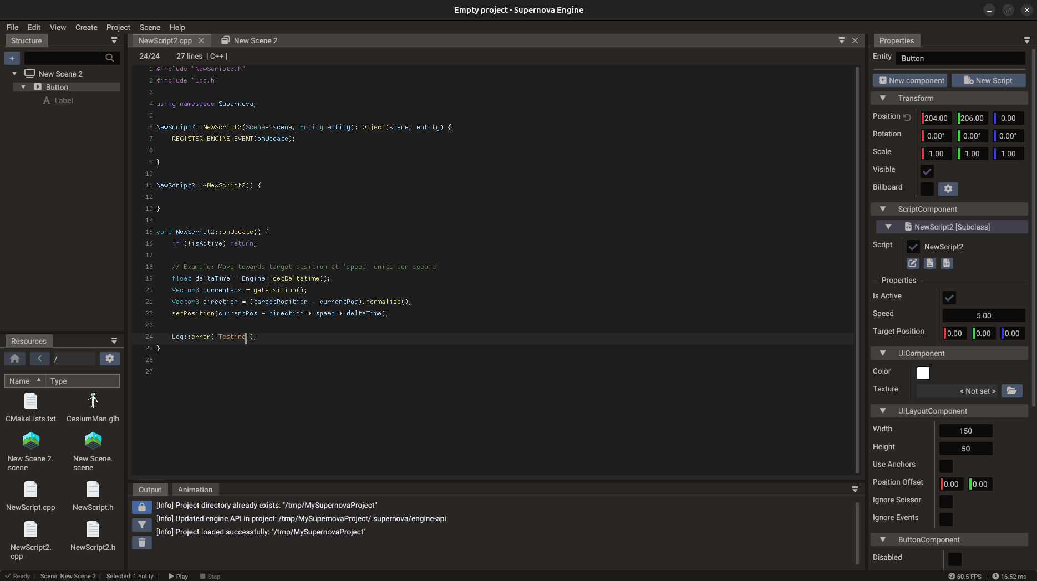
Task: Click the home icon in Resources panel
Action: [15, 359]
